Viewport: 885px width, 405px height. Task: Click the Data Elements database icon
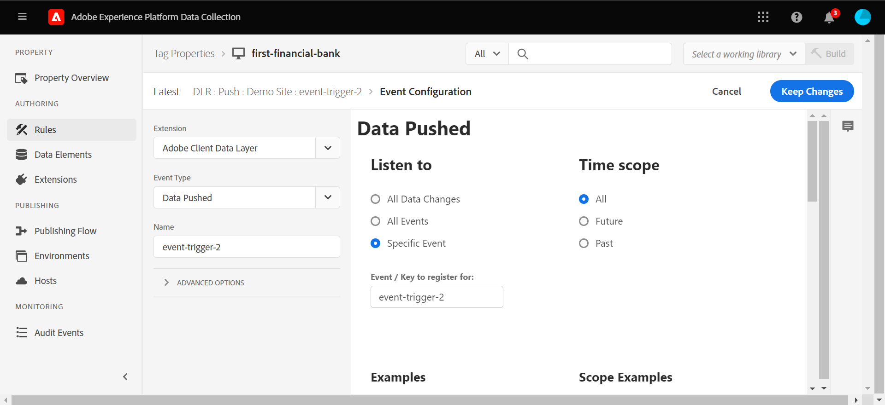21,155
